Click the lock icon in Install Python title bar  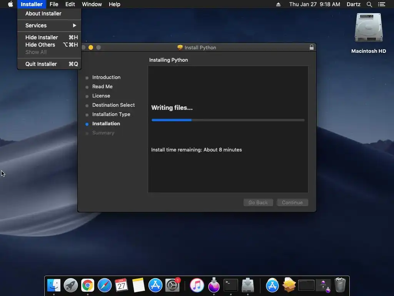(311, 47)
